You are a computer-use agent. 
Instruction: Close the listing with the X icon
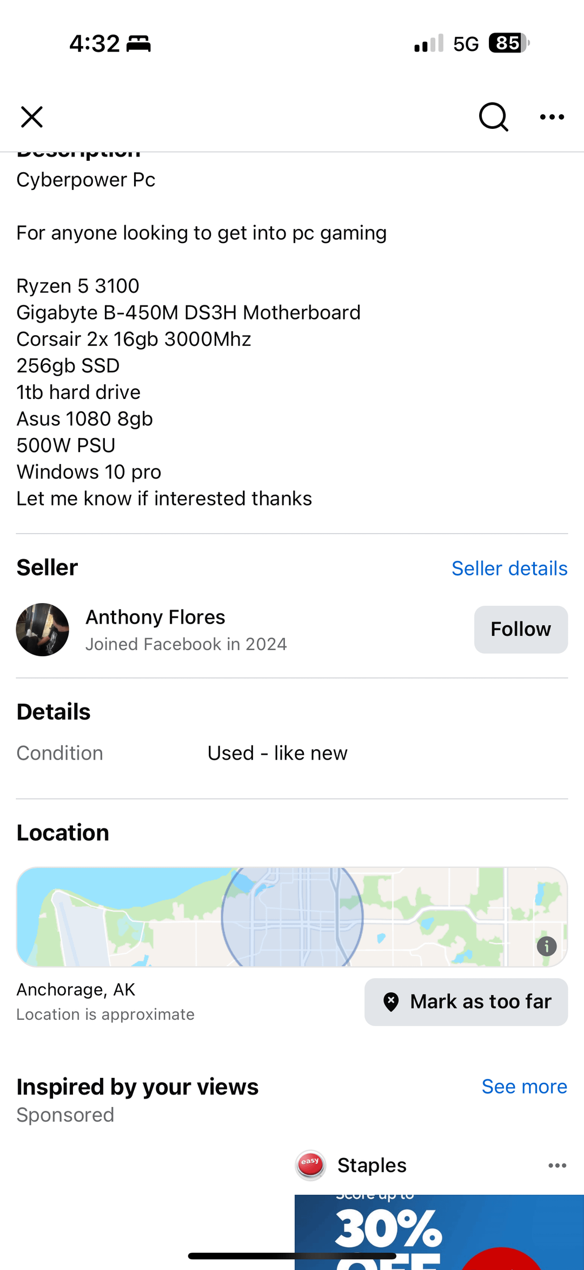point(32,117)
